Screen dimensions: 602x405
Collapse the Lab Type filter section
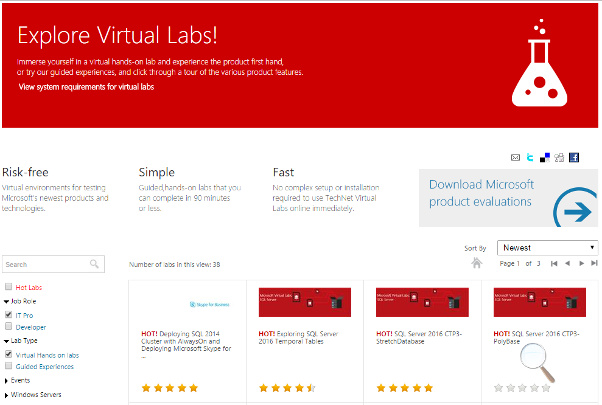[x=6, y=341]
